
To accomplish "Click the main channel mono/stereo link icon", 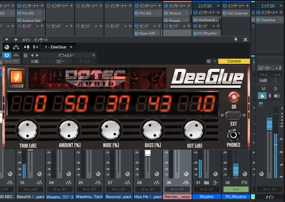I will click(x=277, y=96).
